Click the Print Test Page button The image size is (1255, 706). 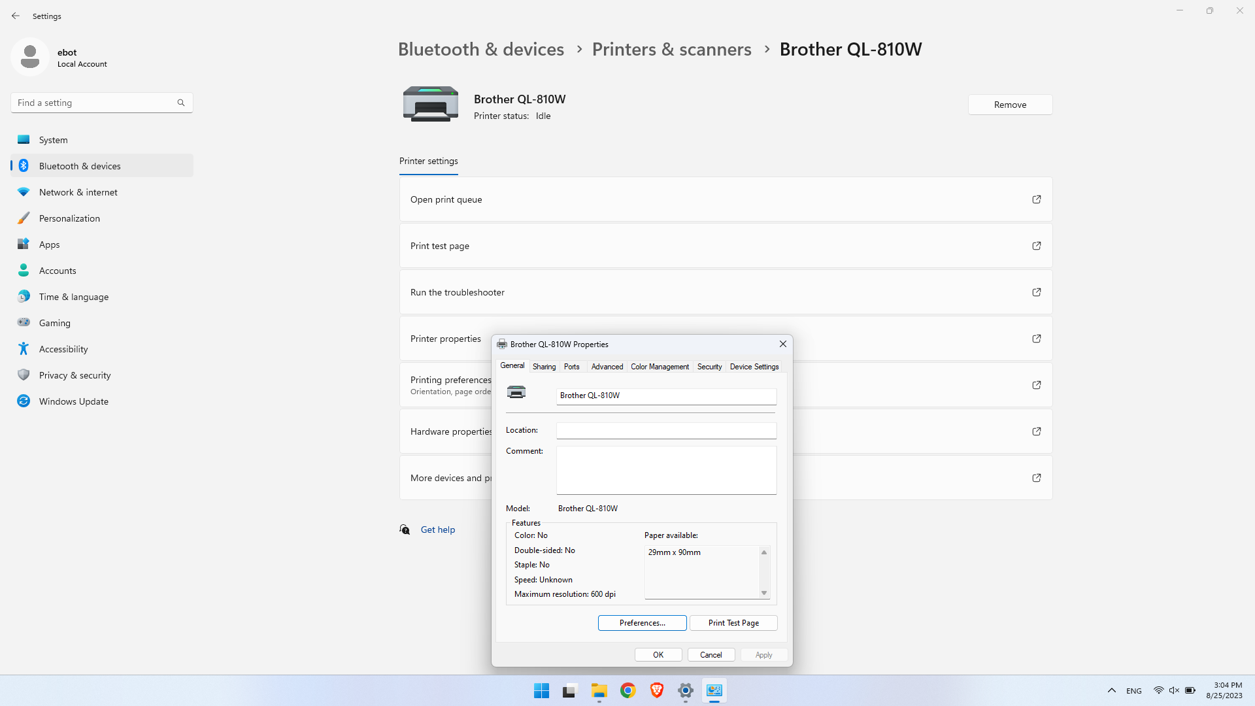tap(733, 623)
